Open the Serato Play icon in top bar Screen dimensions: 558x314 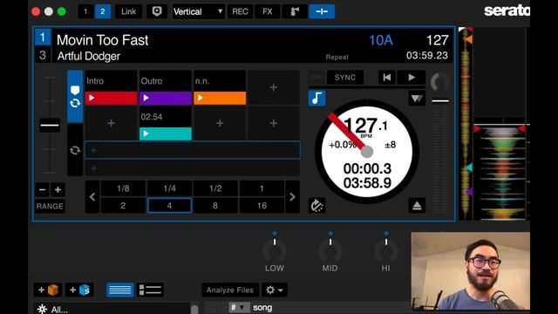(x=157, y=11)
